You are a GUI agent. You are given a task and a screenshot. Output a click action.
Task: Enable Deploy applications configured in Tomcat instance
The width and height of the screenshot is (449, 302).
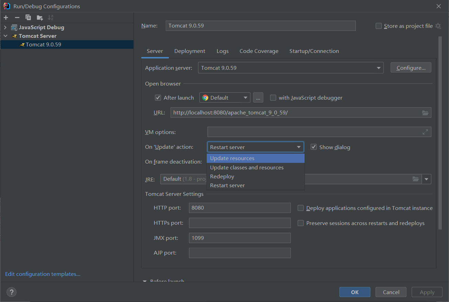(300, 208)
